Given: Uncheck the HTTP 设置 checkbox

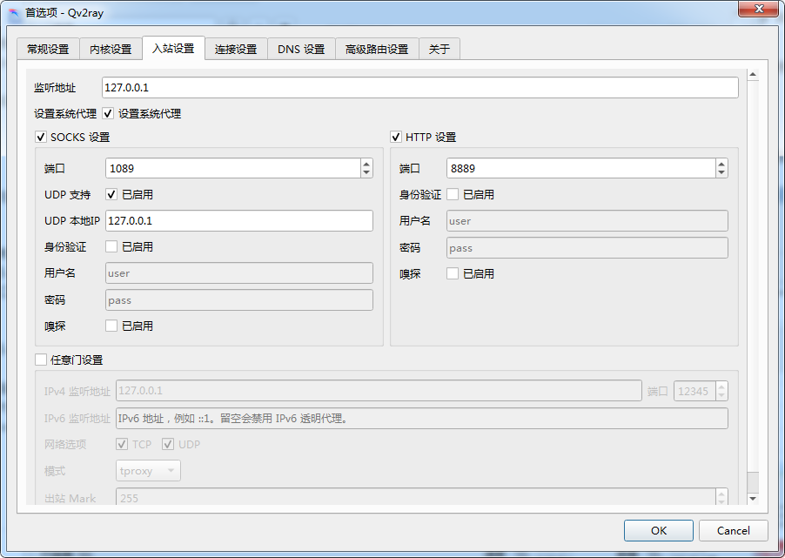Looking at the screenshot, I should pyautogui.click(x=396, y=137).
